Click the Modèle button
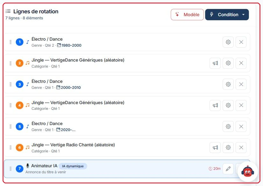 [187, 15]
